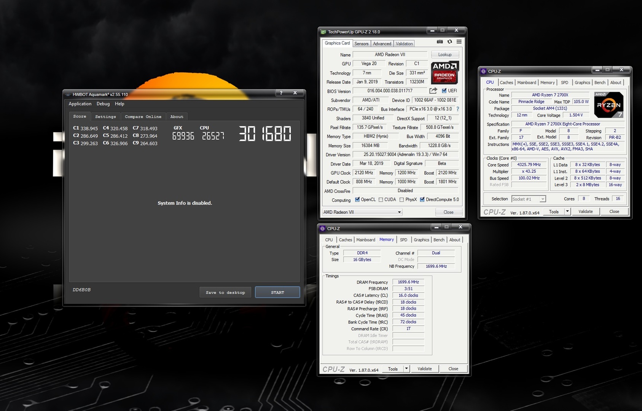Screen dimensions: 642x411
Task: Click the GPU-Z screenshot camera icon
Action: 440,42
